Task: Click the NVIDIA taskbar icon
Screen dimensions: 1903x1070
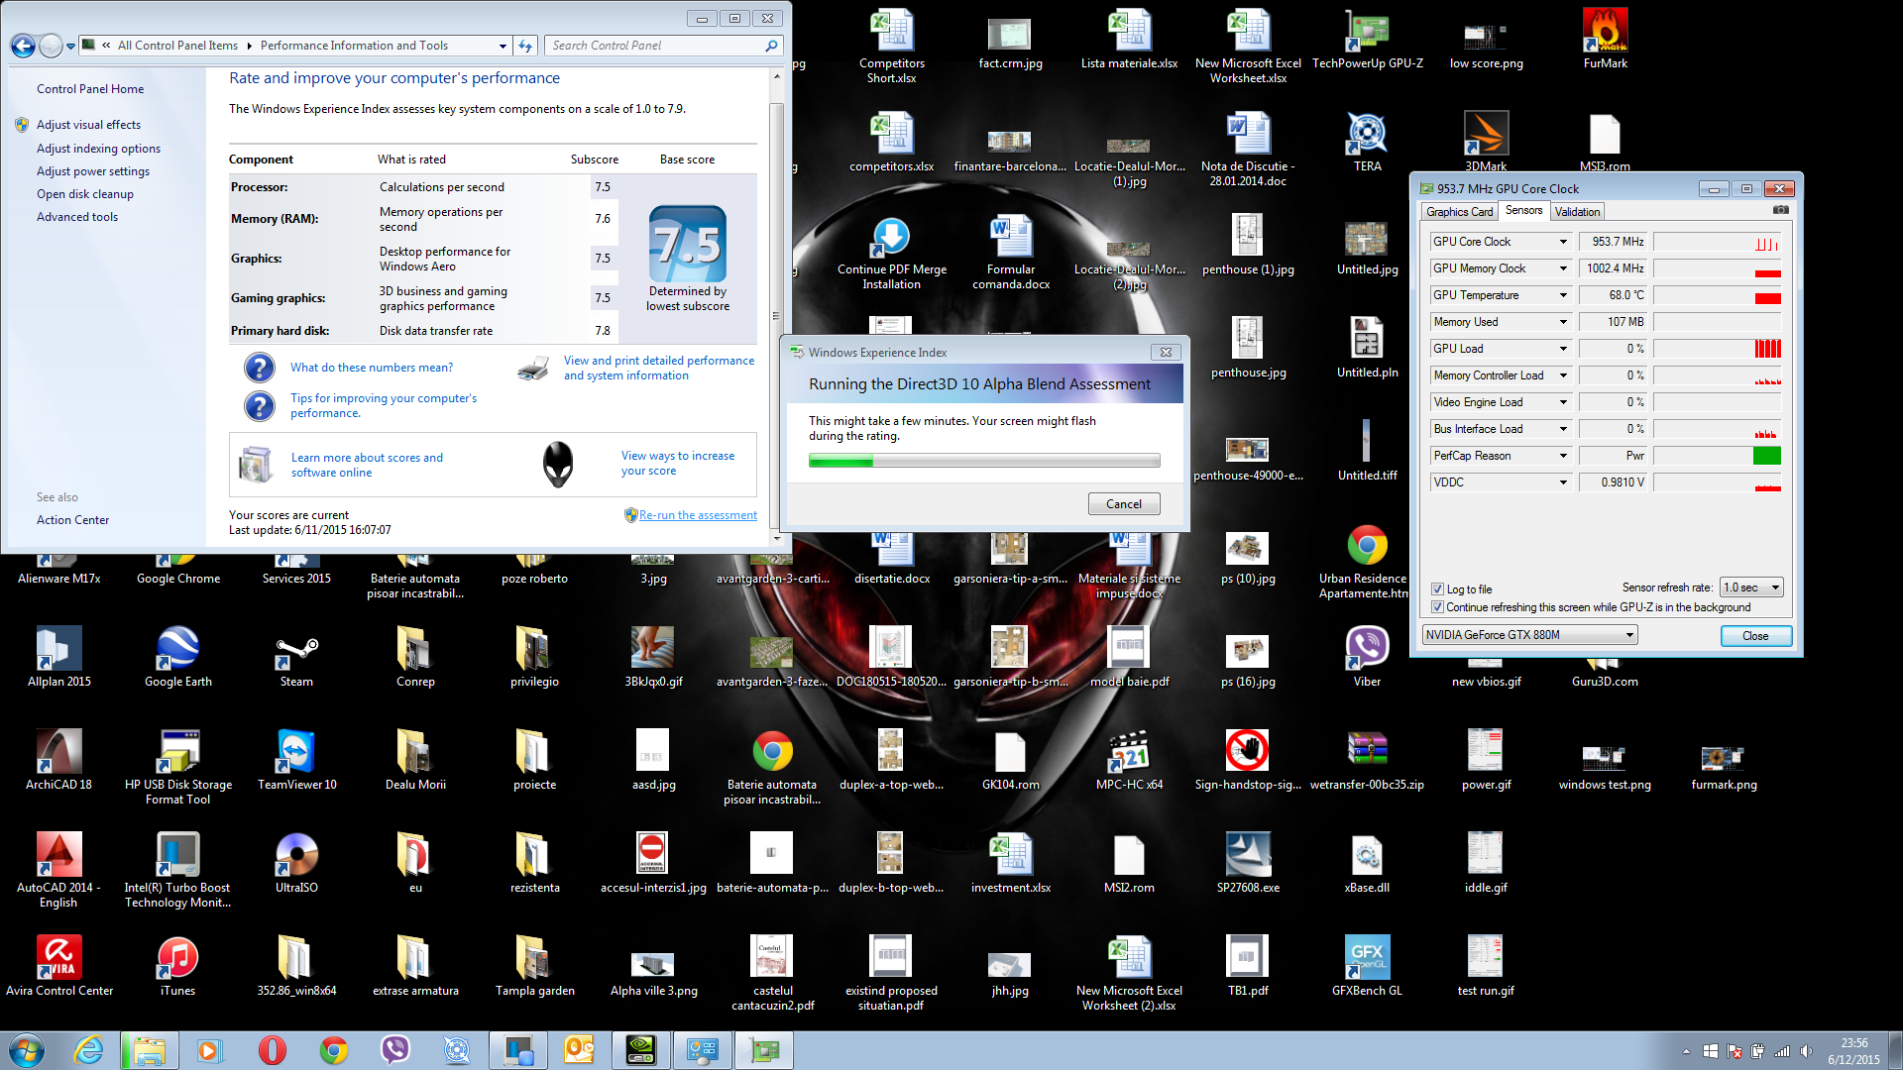Action: point(640,1050)
